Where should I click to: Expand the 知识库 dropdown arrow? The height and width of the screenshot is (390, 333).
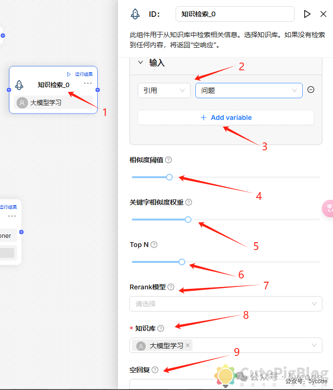pyautogui.click(x=314, y=345)
